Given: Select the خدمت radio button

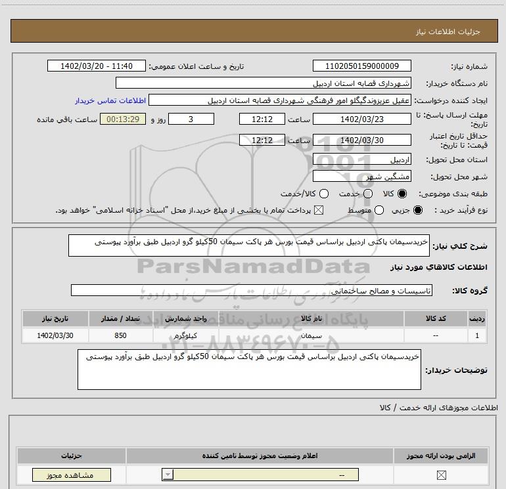Looking at the screenshot, I should tap(368, 194).
